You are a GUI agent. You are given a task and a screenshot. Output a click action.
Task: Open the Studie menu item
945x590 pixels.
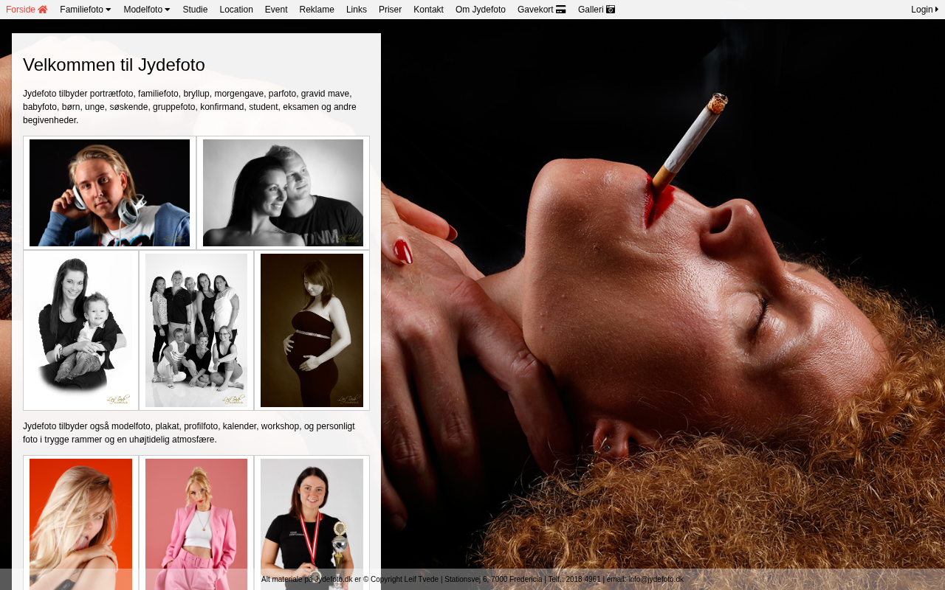tap(195, 10)
